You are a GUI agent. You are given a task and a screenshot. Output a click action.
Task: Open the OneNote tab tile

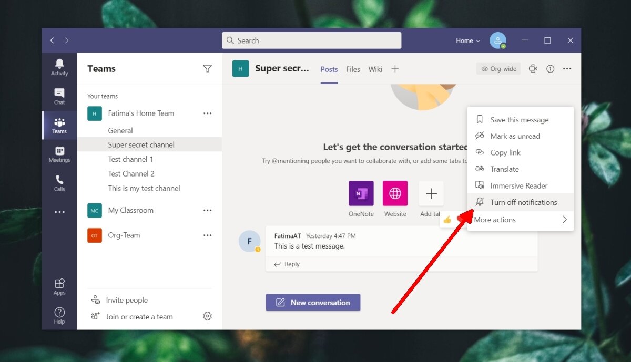(361, 193)
